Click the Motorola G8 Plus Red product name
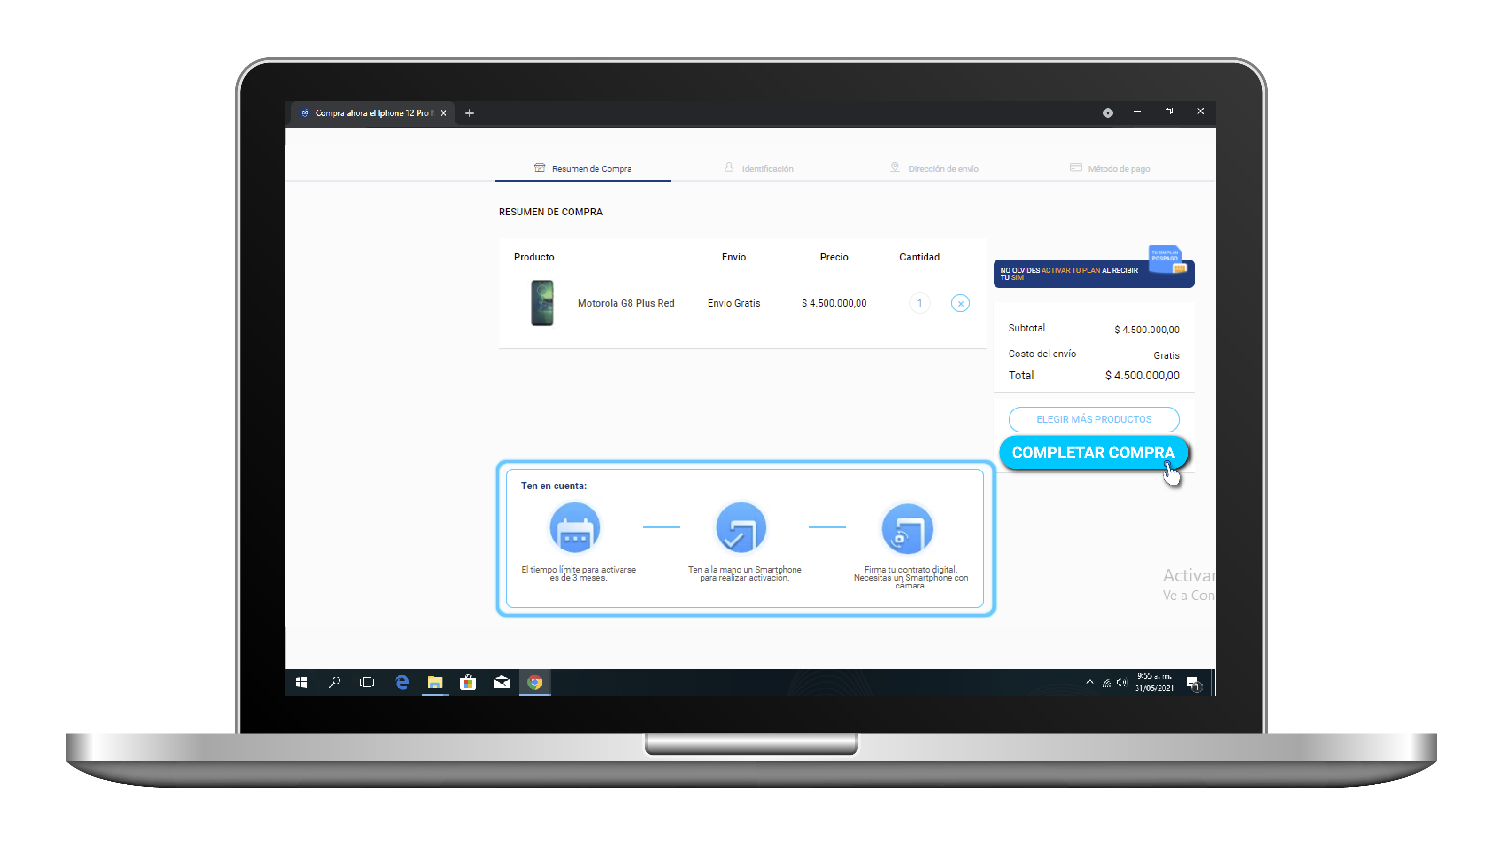Viewport: 1503px width, 845px height. pyautogui.click(x=626, y=303)
